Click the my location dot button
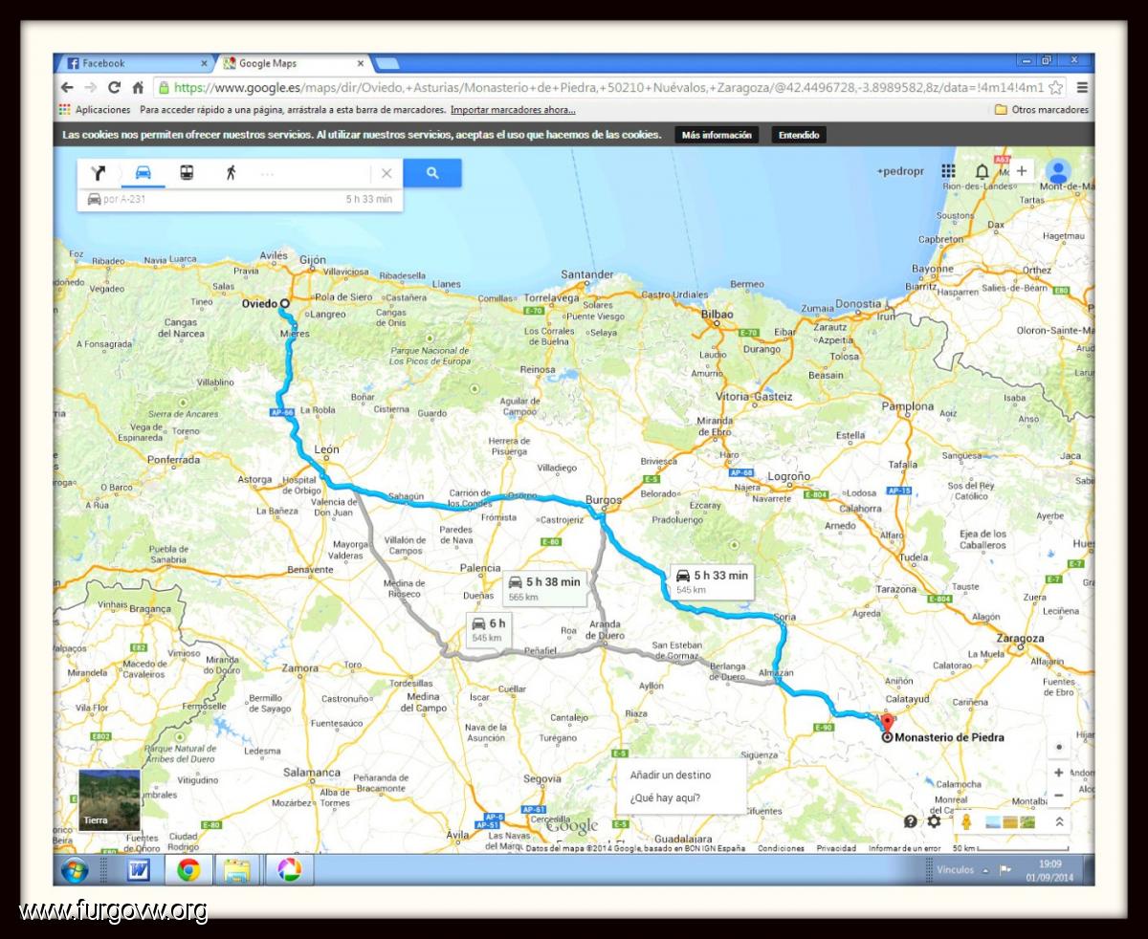 pyautogui.click(x=1058, y=747)
